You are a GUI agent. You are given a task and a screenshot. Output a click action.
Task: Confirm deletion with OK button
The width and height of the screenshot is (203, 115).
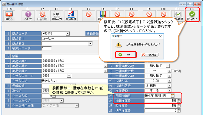(126, 55)
